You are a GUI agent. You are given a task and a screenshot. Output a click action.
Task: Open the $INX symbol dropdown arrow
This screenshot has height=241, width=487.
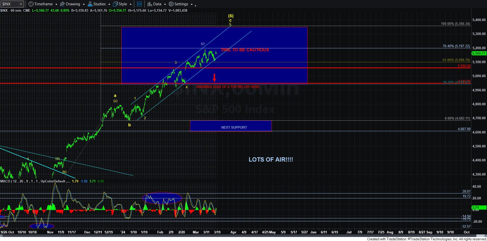coord(21,4)
